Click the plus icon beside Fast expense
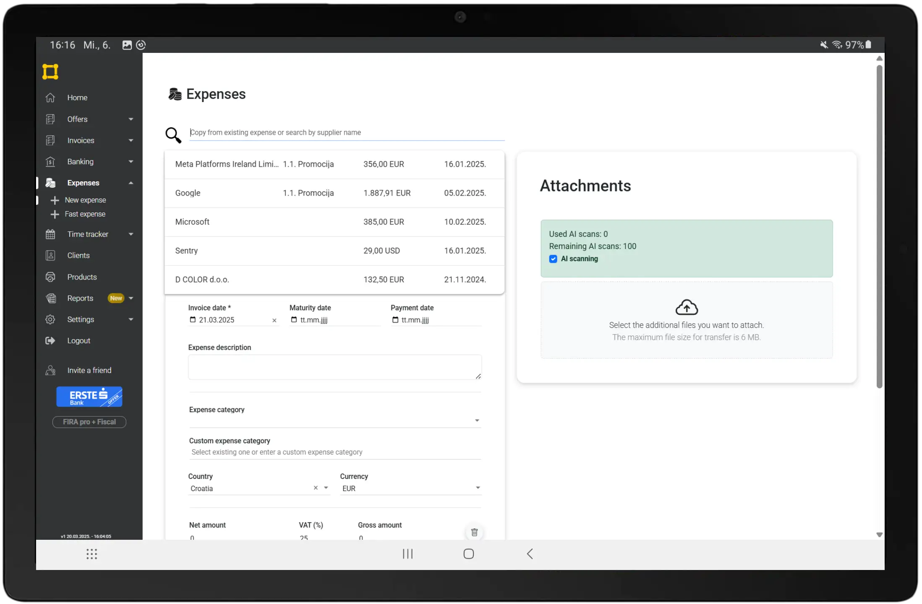The width and height of the screenshot is (922, 604). click(x=55, y=214)
